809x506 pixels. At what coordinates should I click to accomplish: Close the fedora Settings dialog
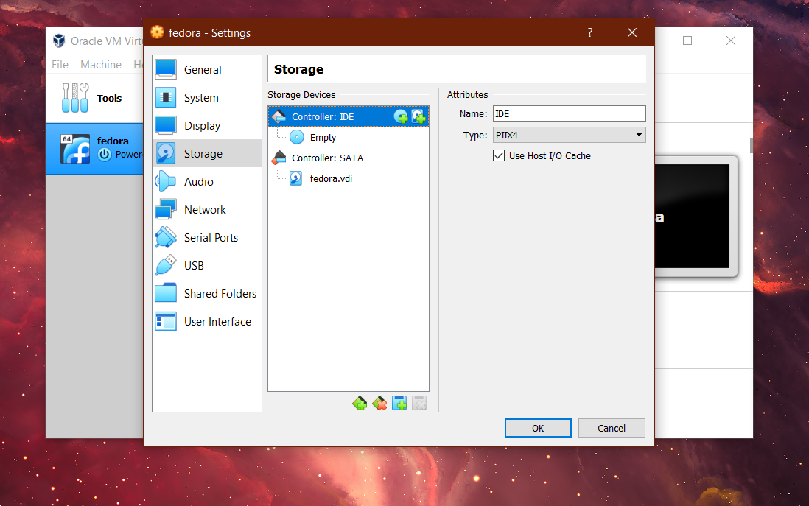pyautogui.click(x=632, y=32)
